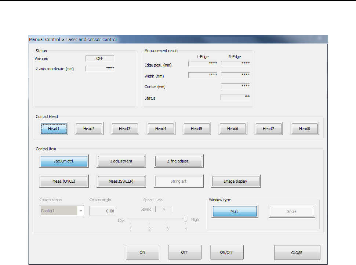Click the Vacuum ctrl. button
Screen dimensions: 356x265
63,161
